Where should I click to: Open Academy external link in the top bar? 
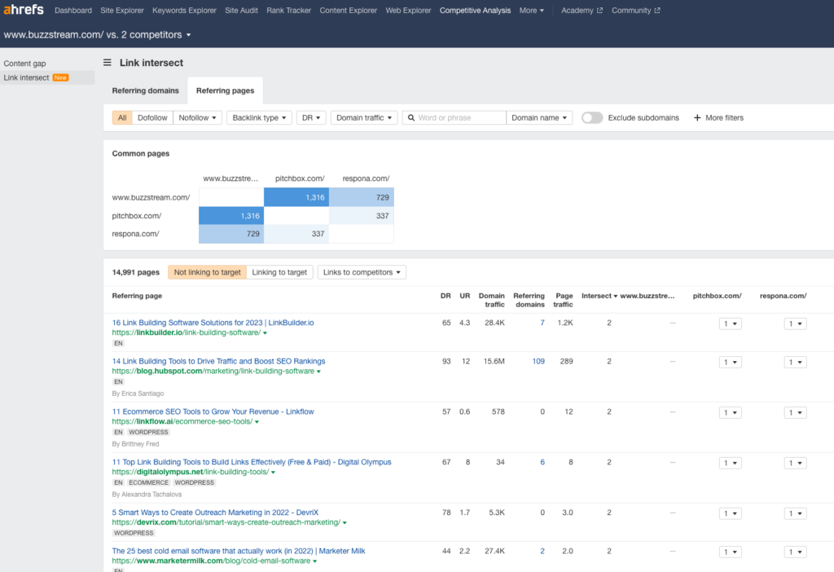(x=582, y=11)
